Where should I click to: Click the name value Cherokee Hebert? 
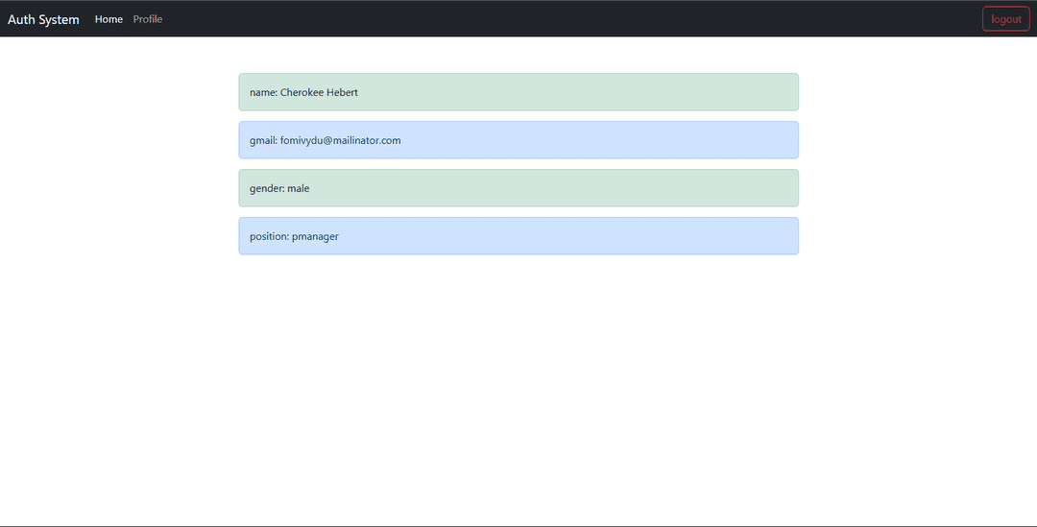click(319, 92)
